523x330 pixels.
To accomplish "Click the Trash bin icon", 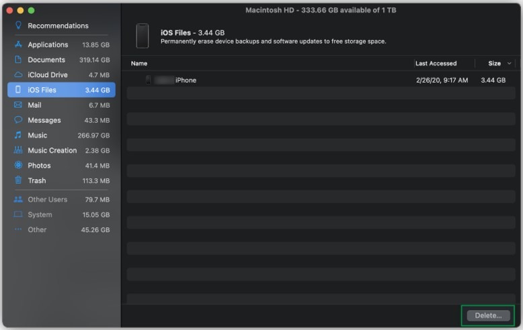I will (18, 180).
